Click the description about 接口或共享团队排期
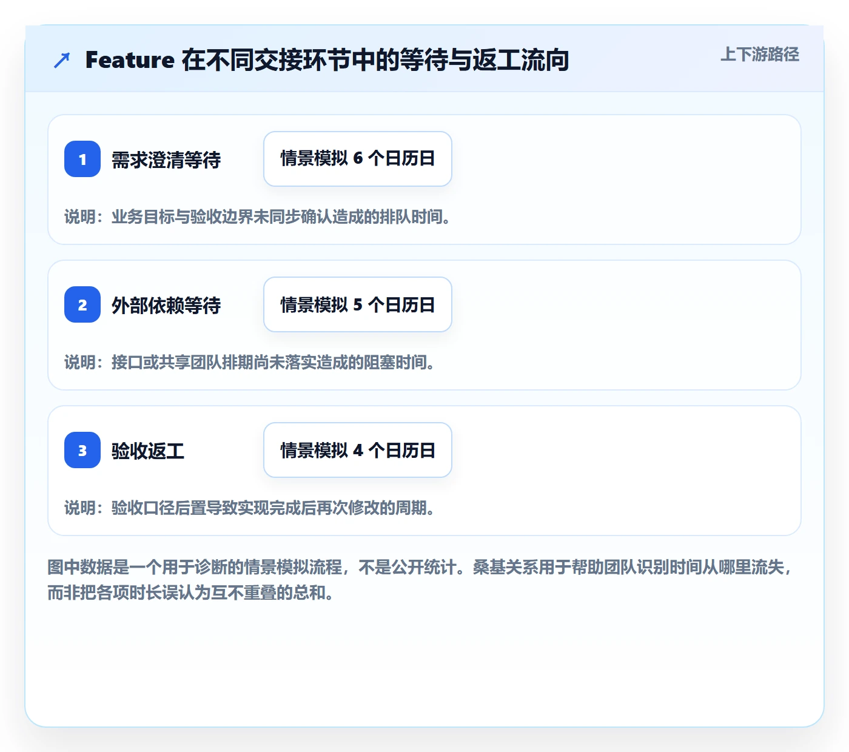Image resolution: width=849 pixels, height=752 pixels. point(250,362)
